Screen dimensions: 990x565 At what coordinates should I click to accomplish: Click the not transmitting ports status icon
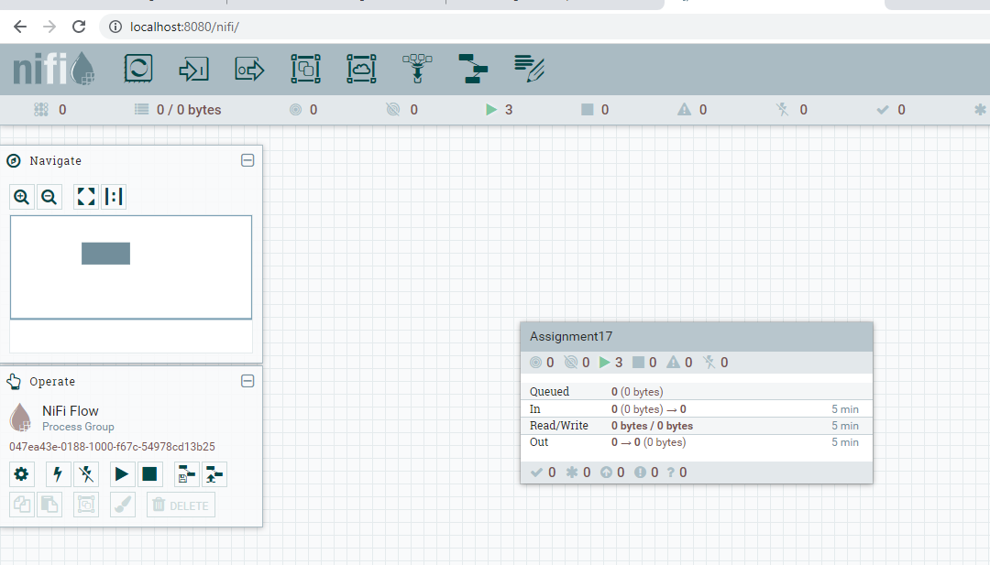pos(392,110)
